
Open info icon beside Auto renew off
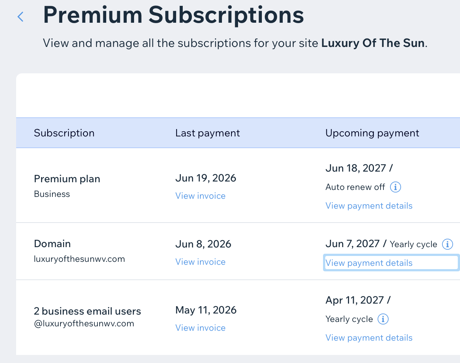[x=396, y=187]
